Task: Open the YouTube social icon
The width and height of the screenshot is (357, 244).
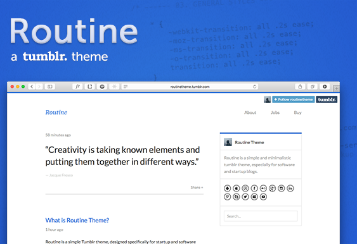Action: pos(263,197)
